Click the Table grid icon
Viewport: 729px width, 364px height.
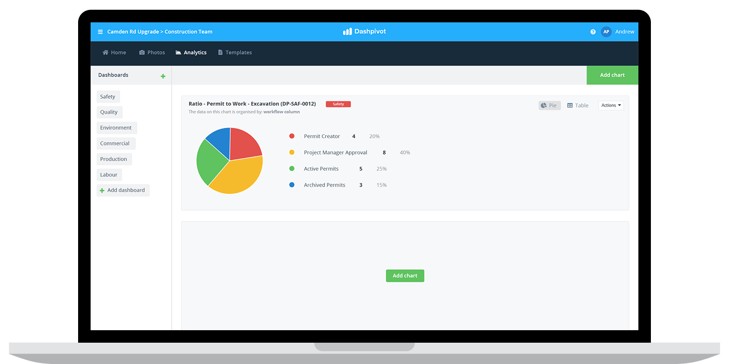(x=570, y=106)
